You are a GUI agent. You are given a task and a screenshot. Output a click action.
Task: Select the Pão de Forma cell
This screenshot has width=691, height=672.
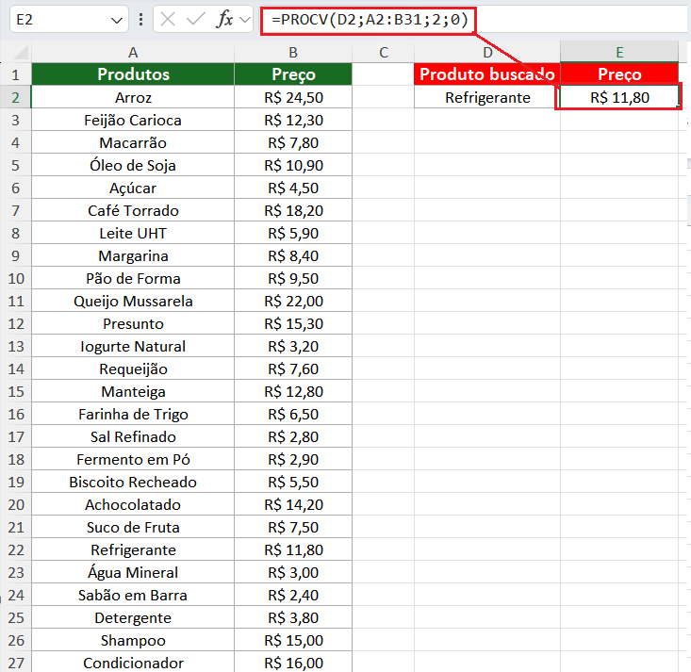tap(133, 278)
